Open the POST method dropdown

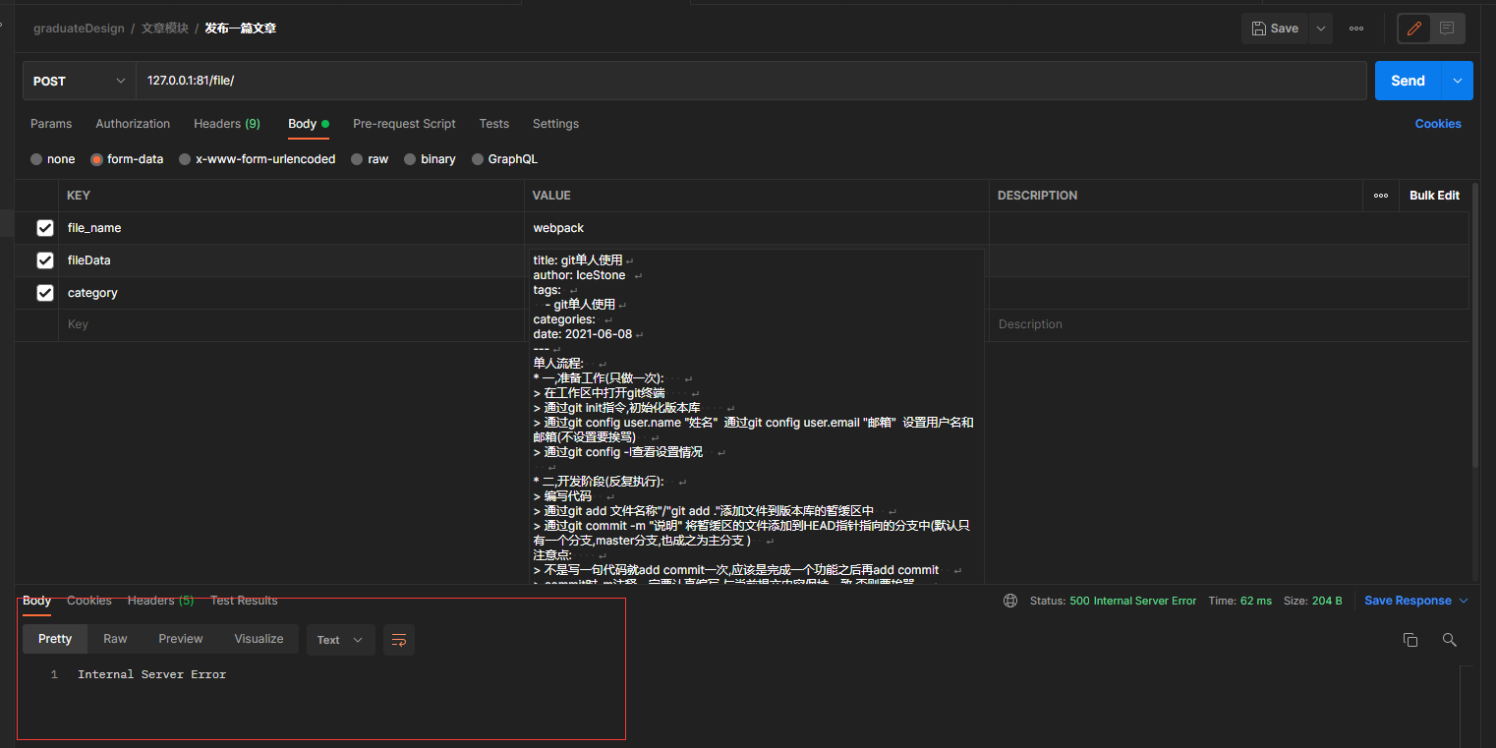pyautogui.click(x=80, y=81)
